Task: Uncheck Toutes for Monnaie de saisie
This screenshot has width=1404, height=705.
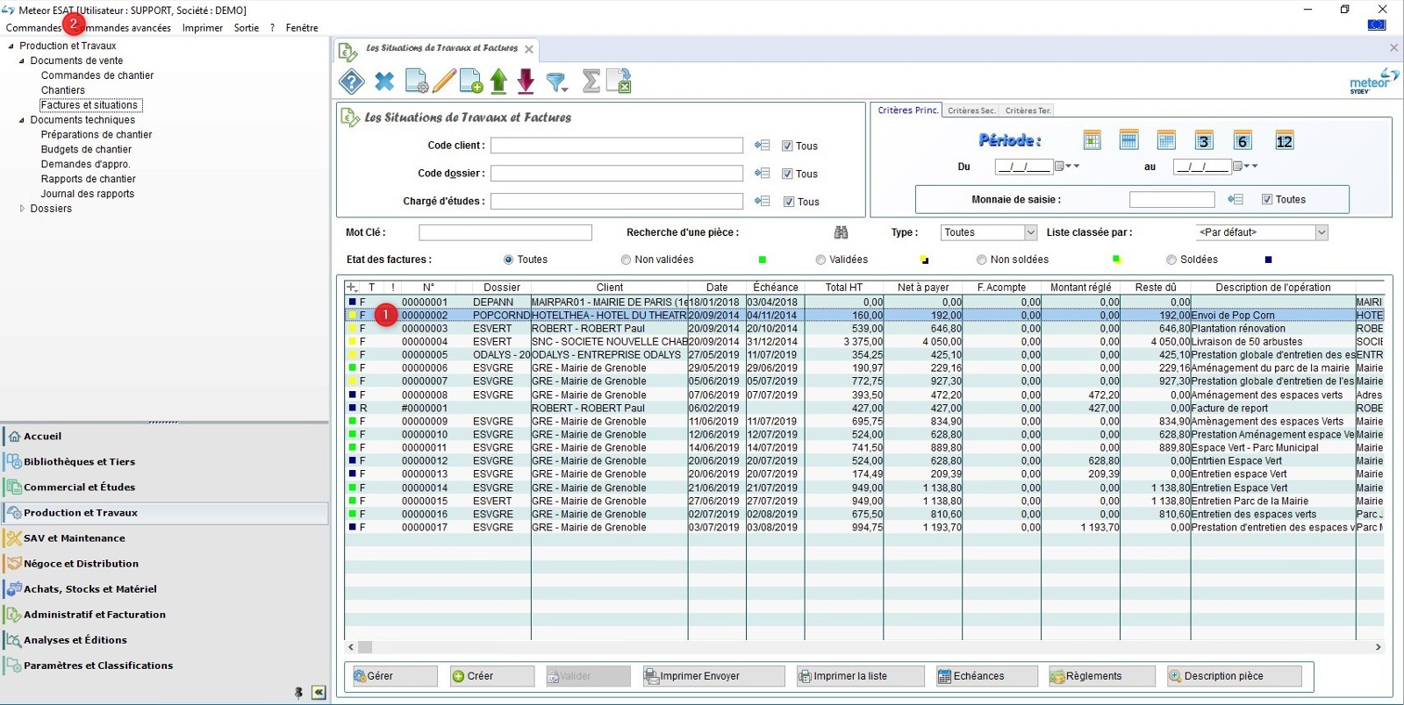Action: click(x=1267, y=200)
